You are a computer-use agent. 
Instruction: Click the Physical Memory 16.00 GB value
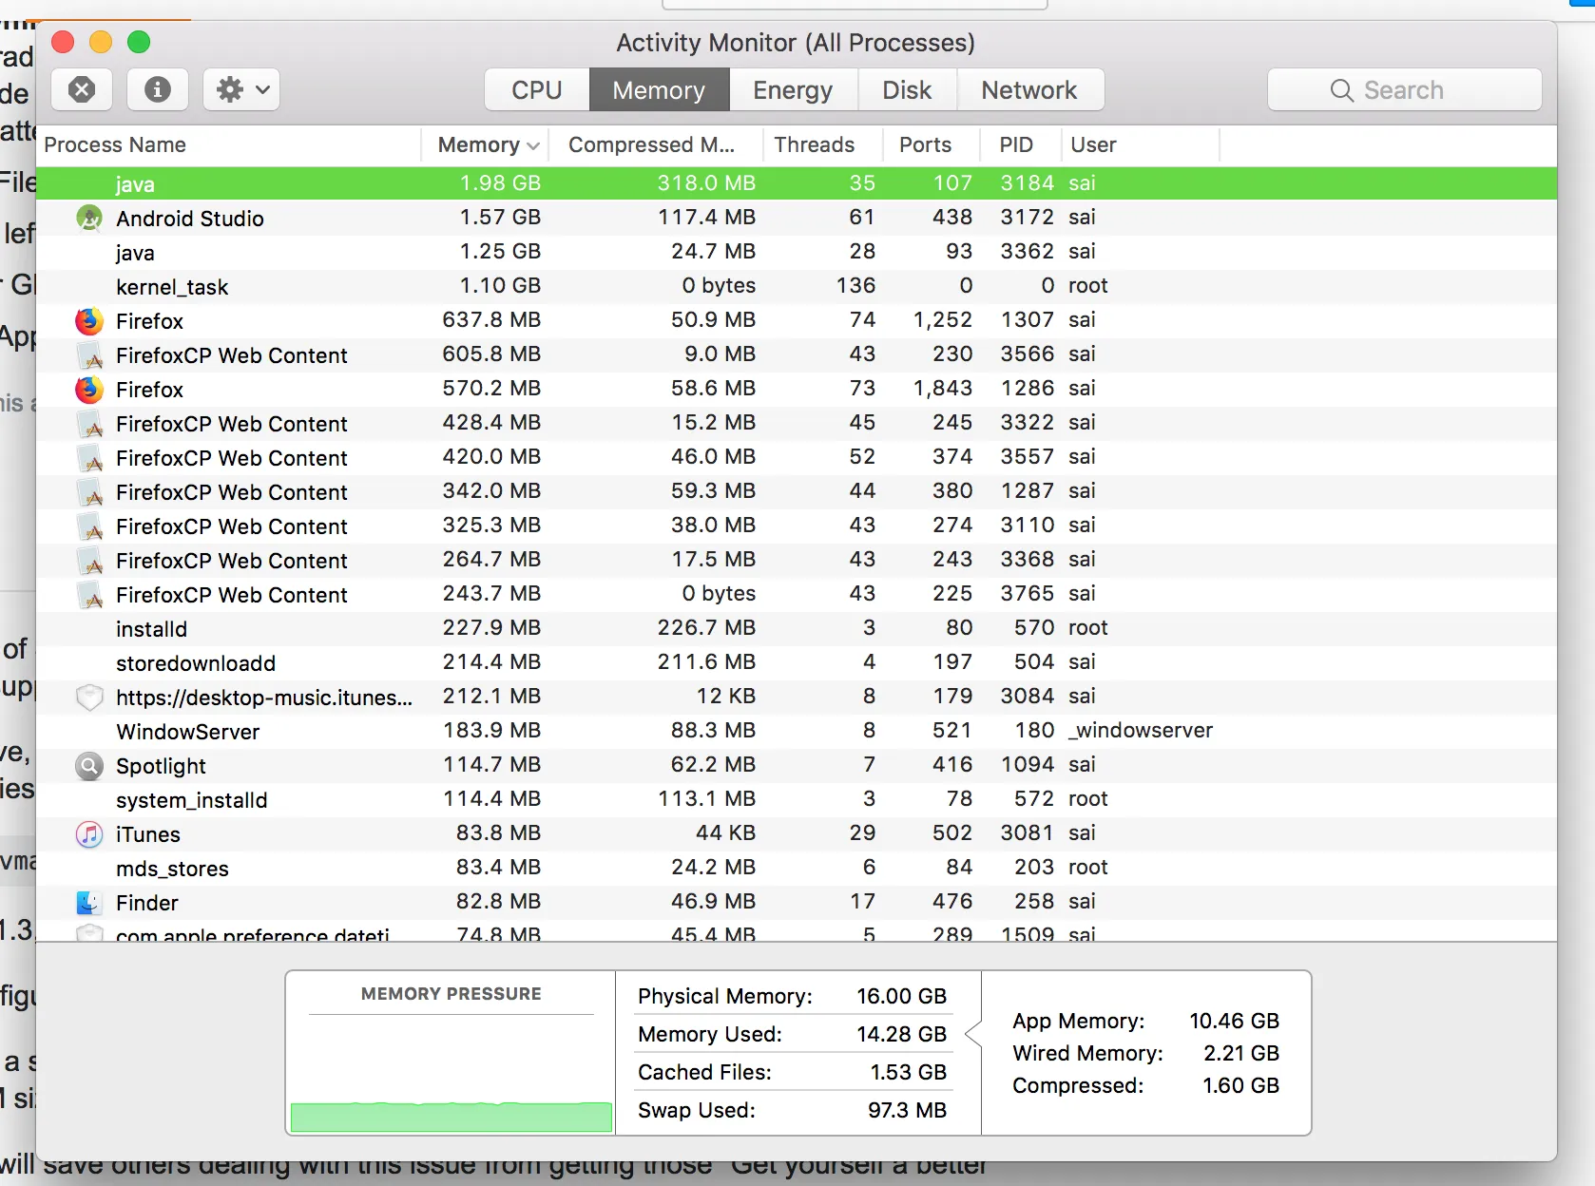point(901,996)
